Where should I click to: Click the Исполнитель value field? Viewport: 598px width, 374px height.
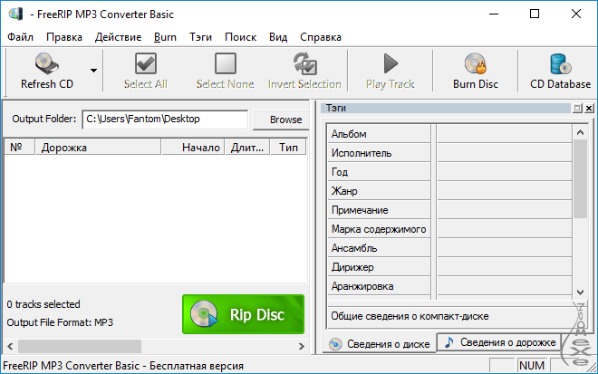pyautogui.click(x=504, y=153)
